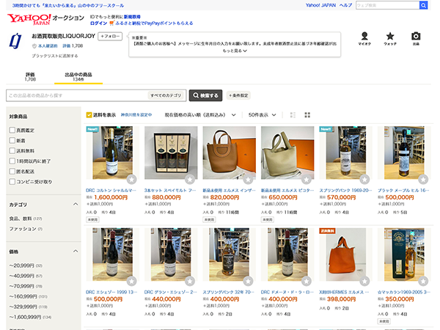The image size is (440, 330).
Task: Watch the マッカラン1969-2005 star
Action: point(423,281)
